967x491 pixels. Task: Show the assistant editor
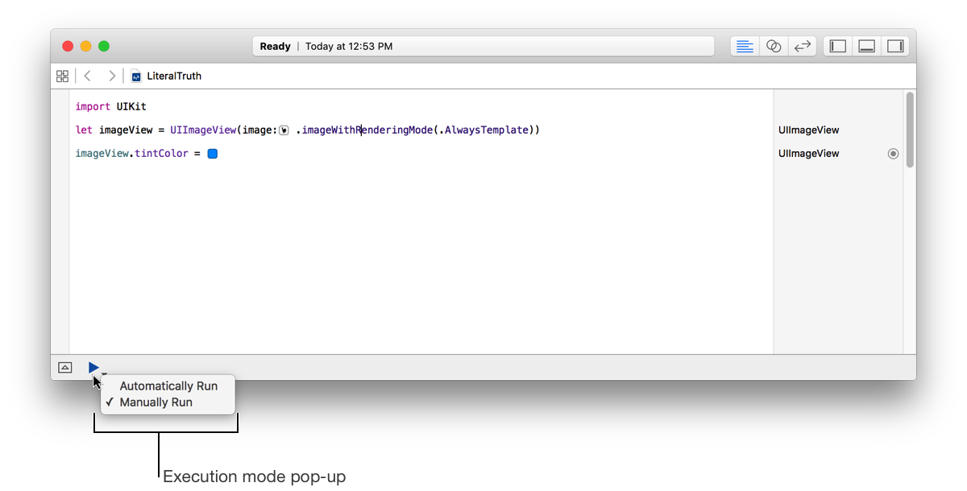point(774,47)
